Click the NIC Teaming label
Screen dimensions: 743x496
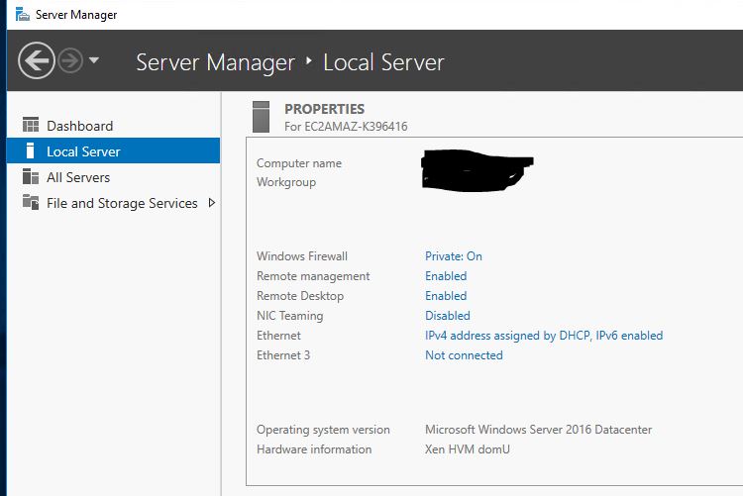290,316
